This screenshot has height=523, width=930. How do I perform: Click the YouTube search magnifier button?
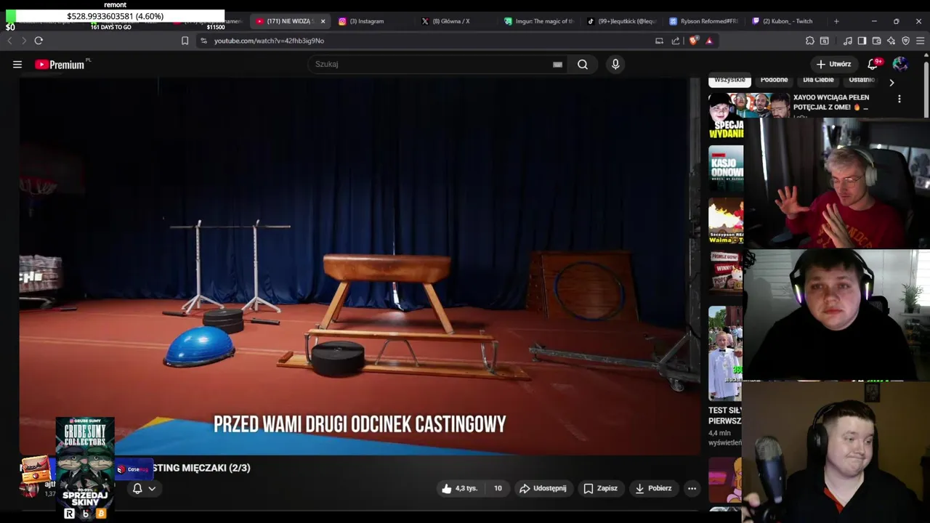pos(583,65)
